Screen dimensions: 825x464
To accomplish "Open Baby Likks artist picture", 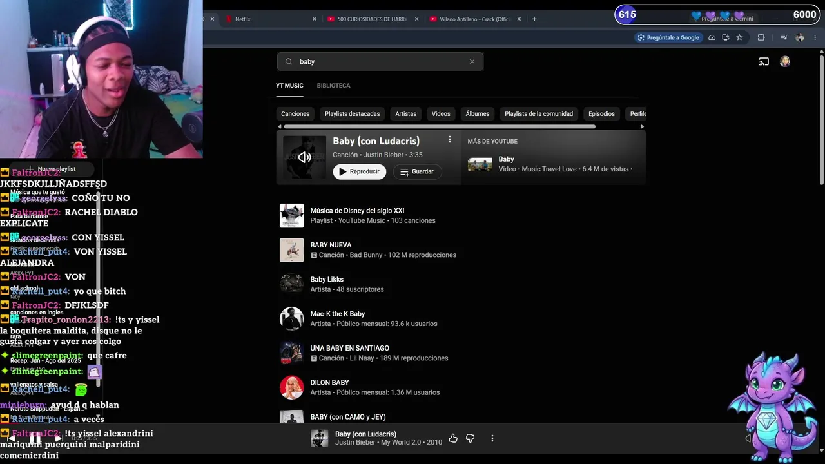I will (x=291, y=284).
